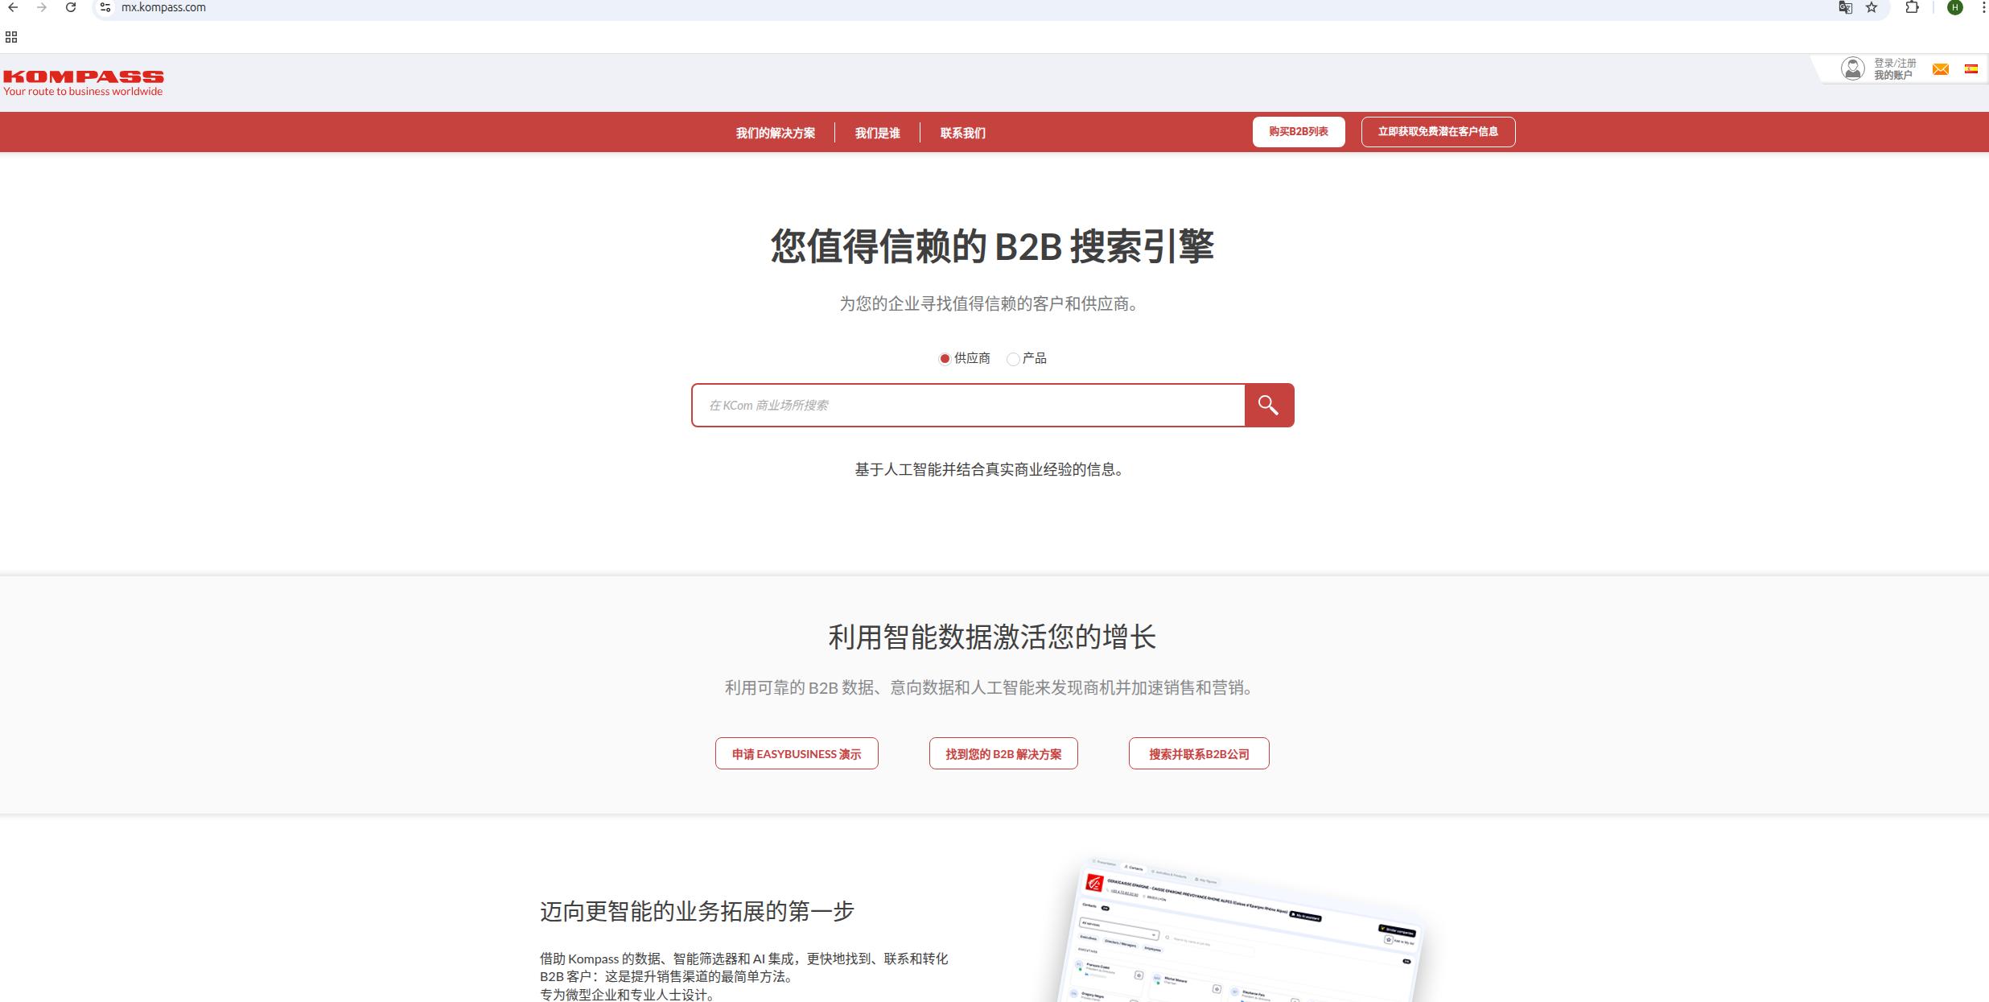Click the browser forward arrow
This screenshot has height=1002, width=1989.
(42, 7)
